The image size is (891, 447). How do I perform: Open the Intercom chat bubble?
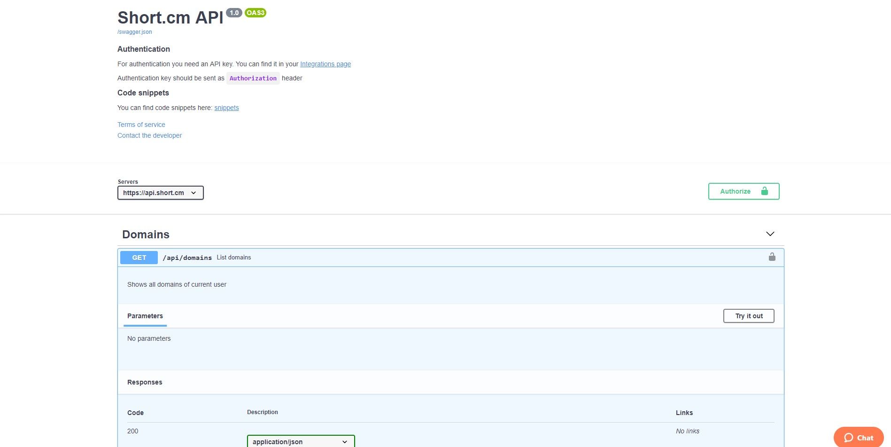click(x=858, y=437)
